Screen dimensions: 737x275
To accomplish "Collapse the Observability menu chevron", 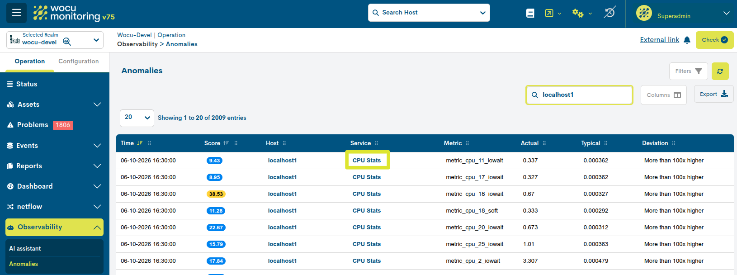I will 97,228.
